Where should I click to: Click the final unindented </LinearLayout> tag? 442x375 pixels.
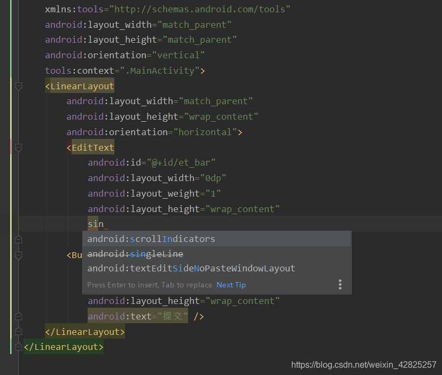64,347
